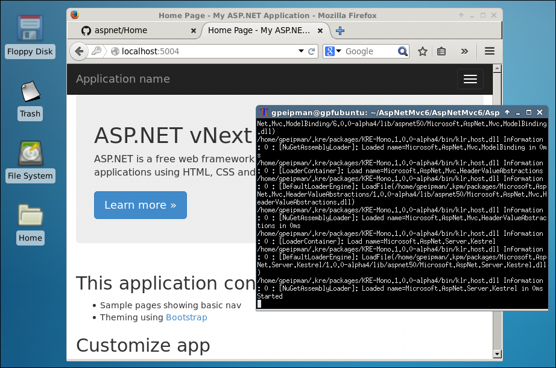Maximize the Firefox window
The height and width of the screenshot is (368, 556).
click(483, 15)
